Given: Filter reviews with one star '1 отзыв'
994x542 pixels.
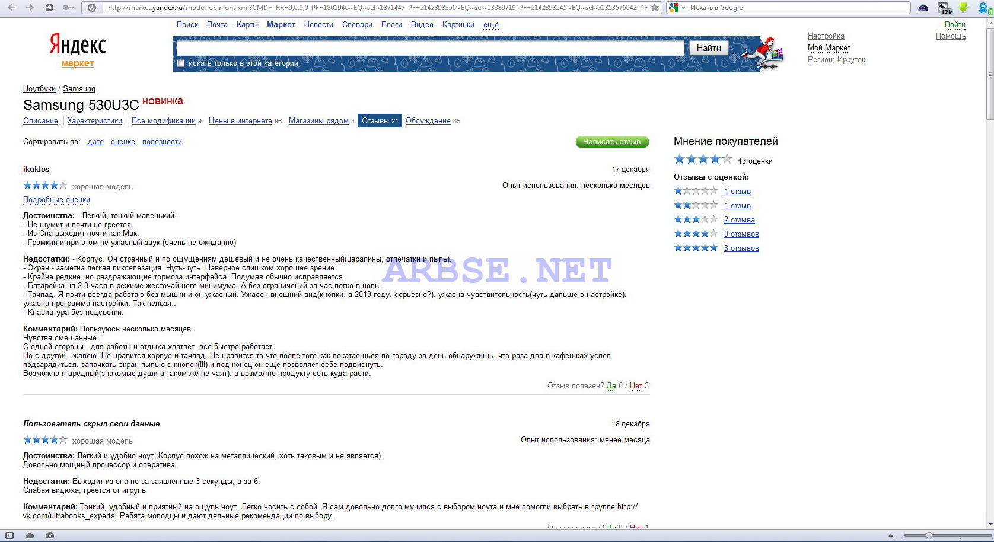Looking at the screenshot, I should 737,192.
